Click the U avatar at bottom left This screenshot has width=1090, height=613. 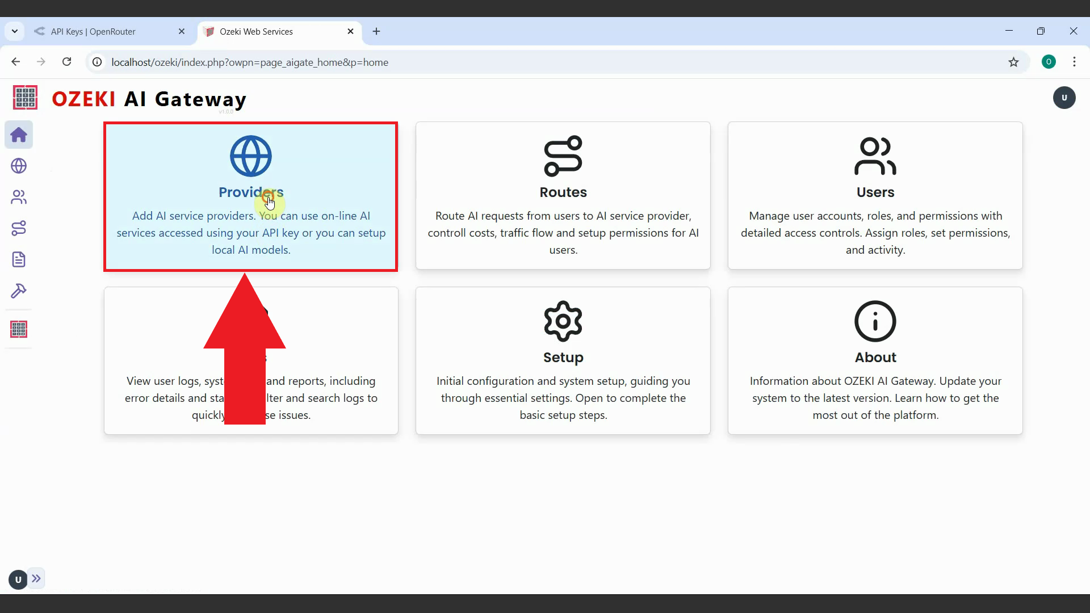17,579
